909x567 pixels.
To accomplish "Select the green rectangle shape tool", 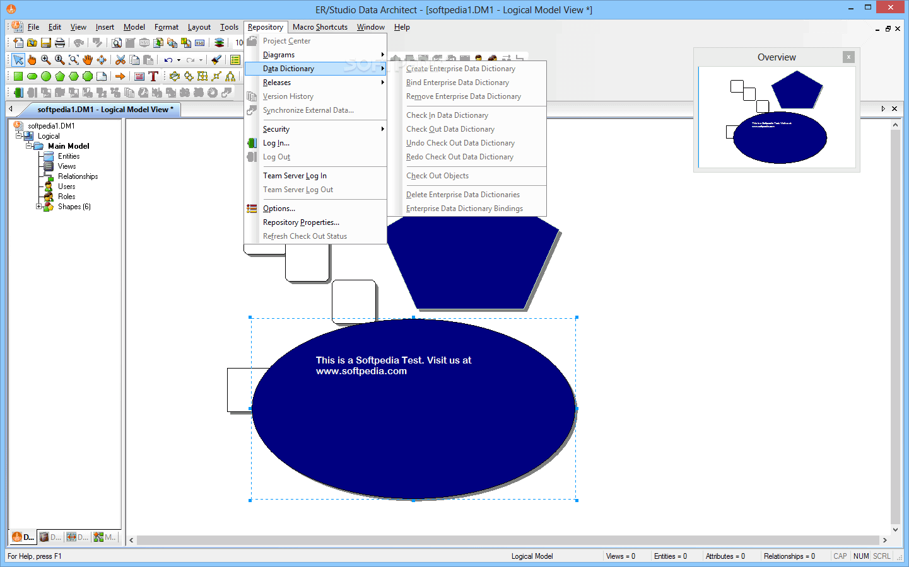I will click(x=18, y=76).
